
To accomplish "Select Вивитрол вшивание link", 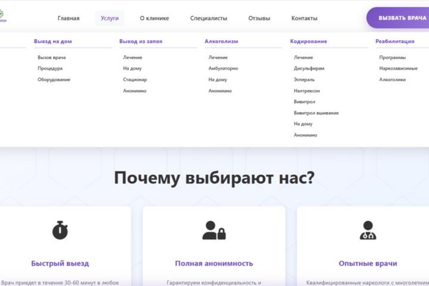I will click(x=316, y=113).
